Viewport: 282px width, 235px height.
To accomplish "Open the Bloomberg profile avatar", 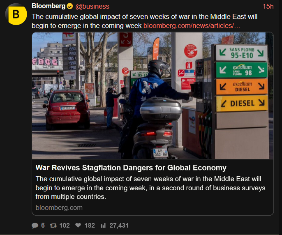I will point(16,14).
